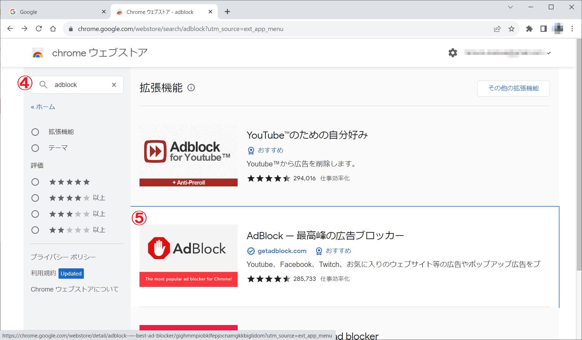Open Web Store settings gear
The height and width of the screenshot is (340, 582).
coord(453,53)
